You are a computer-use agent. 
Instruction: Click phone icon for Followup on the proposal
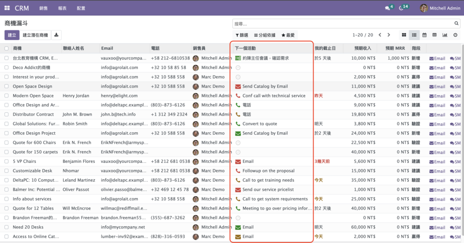click(238, 171)
